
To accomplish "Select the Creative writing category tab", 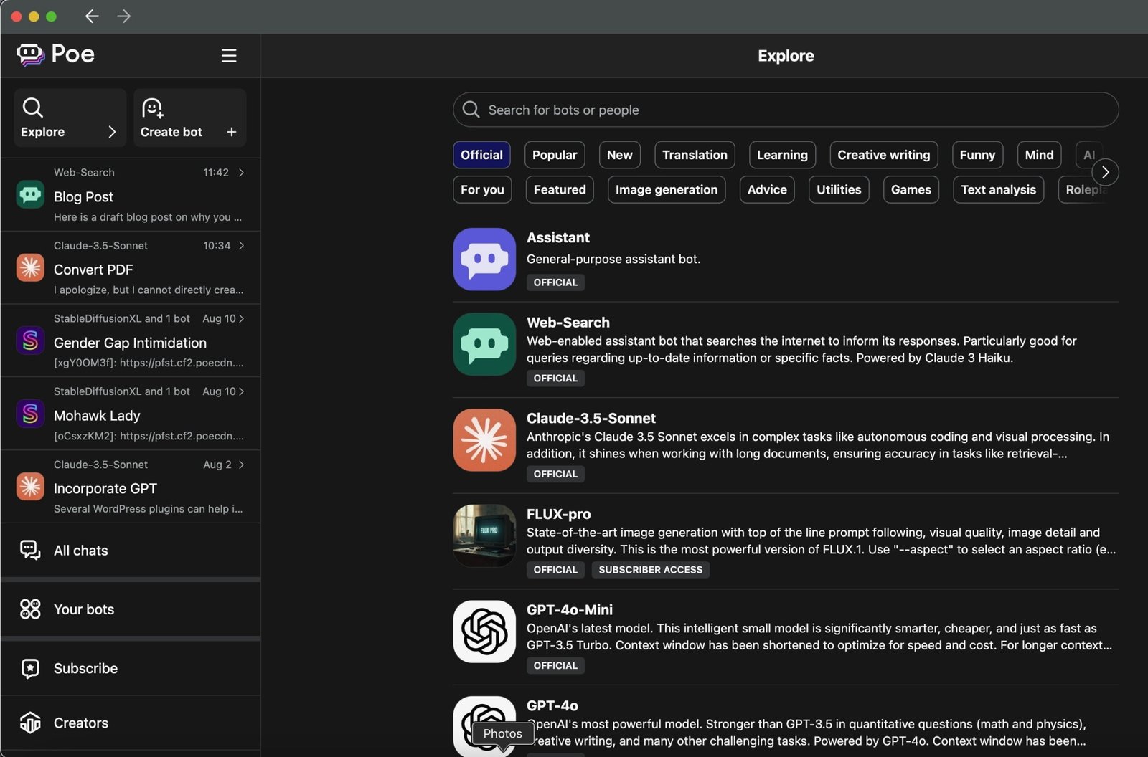I will click(x=883, y=155).
